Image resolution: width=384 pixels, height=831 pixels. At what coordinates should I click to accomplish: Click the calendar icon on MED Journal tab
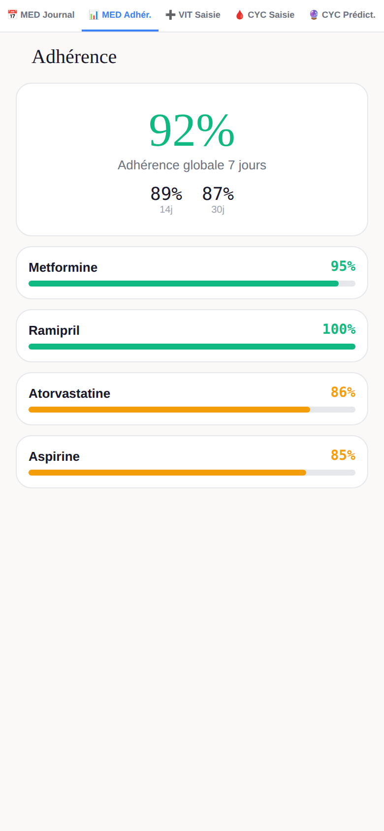coord(12,15)
